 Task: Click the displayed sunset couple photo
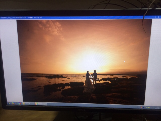pyautogui.click(x=84, y=62)
